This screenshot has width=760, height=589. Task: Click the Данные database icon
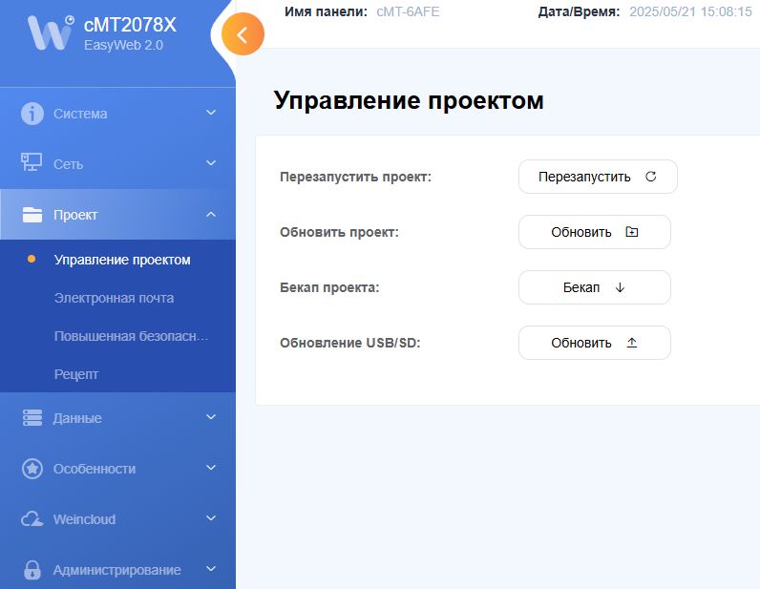pyautogui.click(x=32, y=418)
